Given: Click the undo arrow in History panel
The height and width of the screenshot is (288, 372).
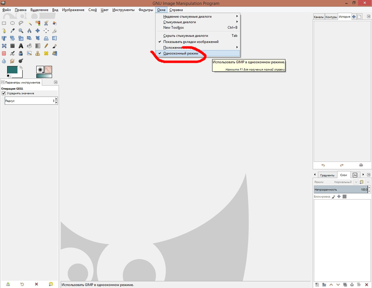Looking at the screenshot, I should pos(323,165).
